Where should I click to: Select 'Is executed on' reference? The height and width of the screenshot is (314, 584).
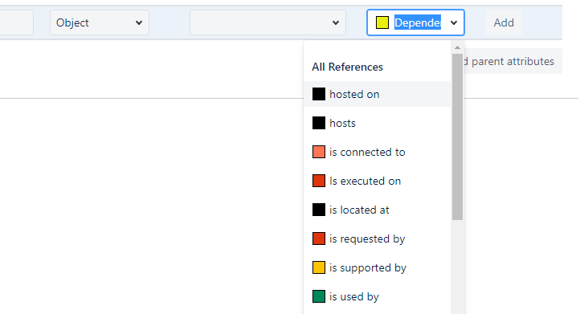[378, 181]
